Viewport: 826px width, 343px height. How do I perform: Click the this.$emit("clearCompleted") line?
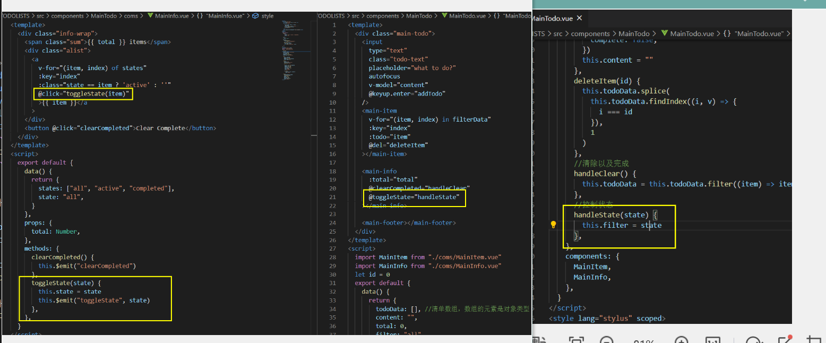click(87, 265)
